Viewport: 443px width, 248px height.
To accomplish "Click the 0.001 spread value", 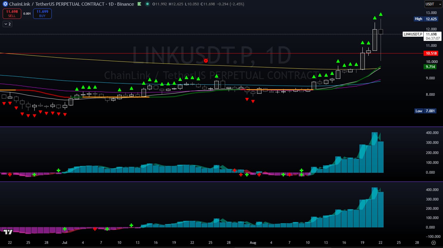I will pos(27,14).
